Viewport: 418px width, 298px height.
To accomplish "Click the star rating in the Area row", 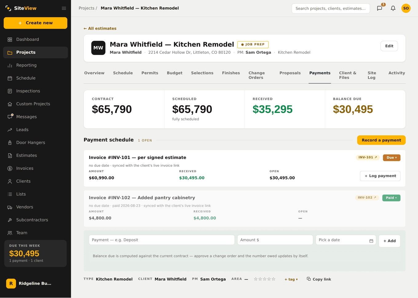I will pyautogui.click(x=264, y=279).
